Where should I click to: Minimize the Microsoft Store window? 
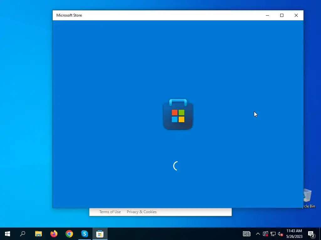tap(267, 15)
